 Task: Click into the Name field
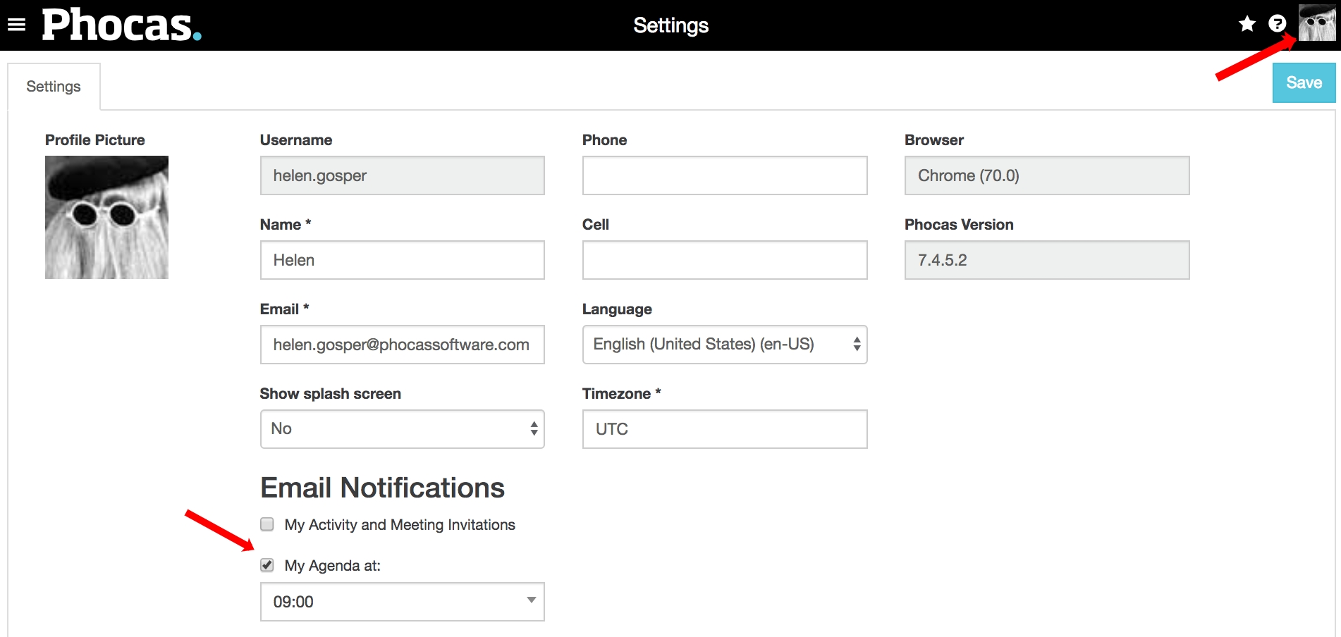pos(402,260)
